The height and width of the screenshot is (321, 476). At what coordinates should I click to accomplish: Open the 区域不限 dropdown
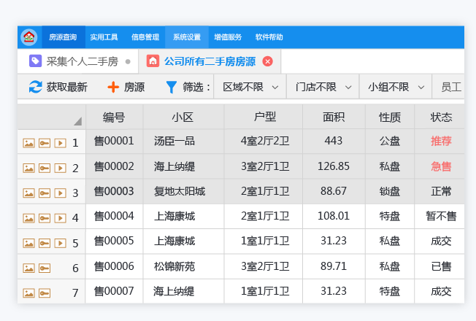pos(251,87)
